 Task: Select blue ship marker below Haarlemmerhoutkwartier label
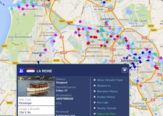tap(38, 62)
